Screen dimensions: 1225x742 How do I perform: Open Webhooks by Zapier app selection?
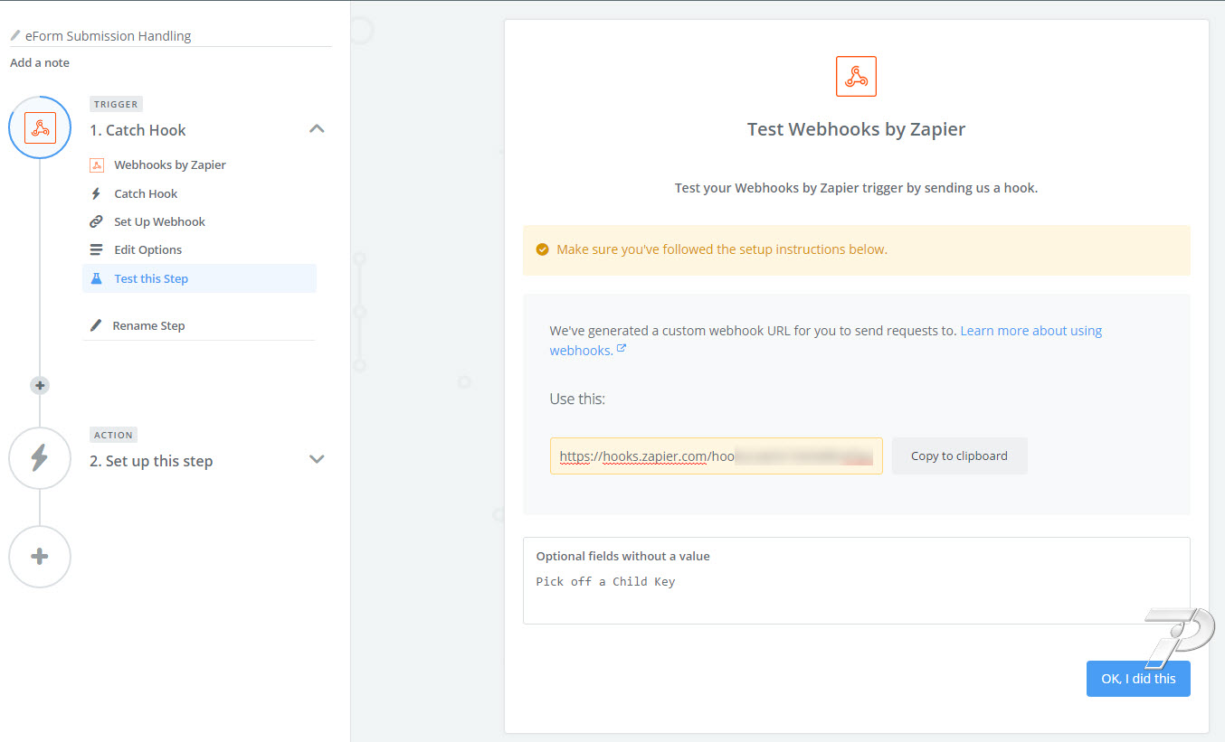coord(170,164)
